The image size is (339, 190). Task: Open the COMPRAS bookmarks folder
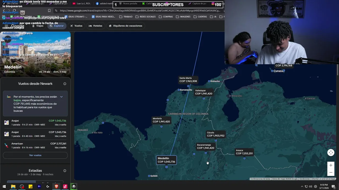tap(166, 17)
